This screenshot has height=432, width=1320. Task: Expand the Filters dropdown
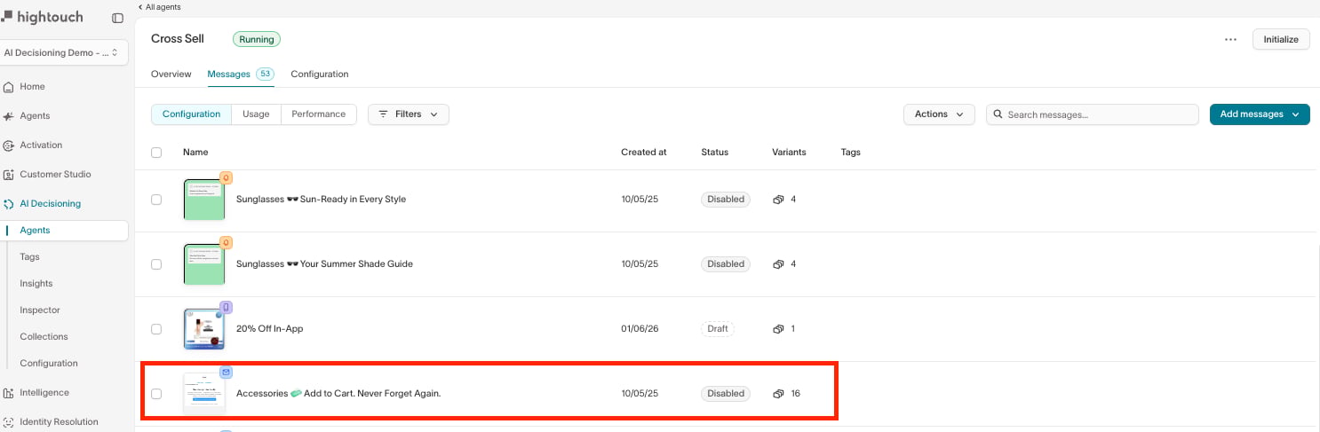[409, 114]
